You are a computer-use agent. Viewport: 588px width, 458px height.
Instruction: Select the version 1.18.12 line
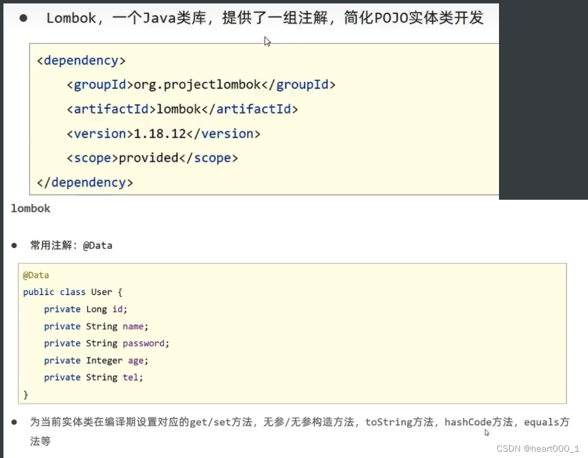point(164,134)
